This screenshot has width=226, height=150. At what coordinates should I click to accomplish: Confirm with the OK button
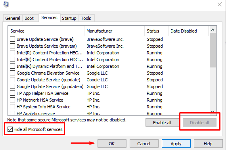[x=112, y=144]
